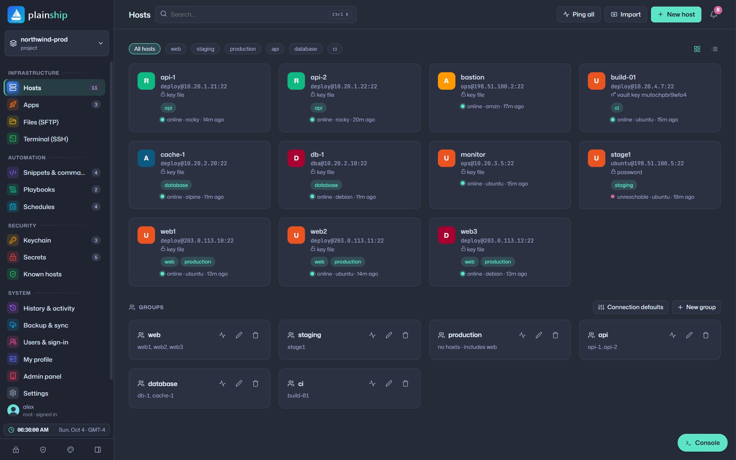The height and width of the screenshot is (460, 736).
Task: Open Secrets section
Action: [54, 257]
